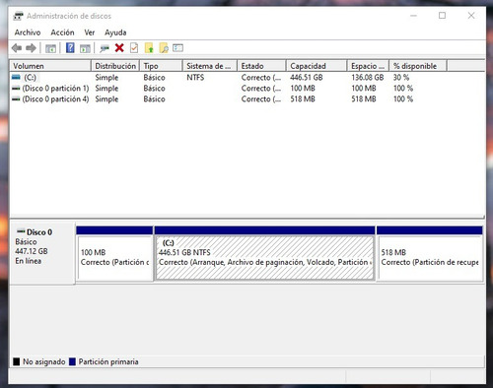The height and width of the screenshot is (388, 493).
Task: Open the Ver menu
Action: [x=90, y=32]
